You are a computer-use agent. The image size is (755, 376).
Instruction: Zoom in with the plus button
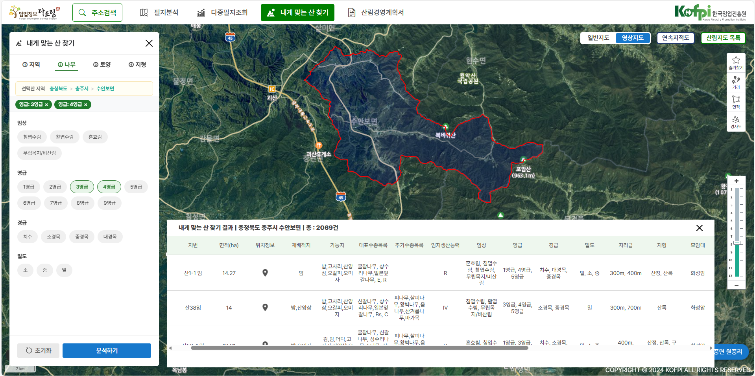click(x=737, y=181)
